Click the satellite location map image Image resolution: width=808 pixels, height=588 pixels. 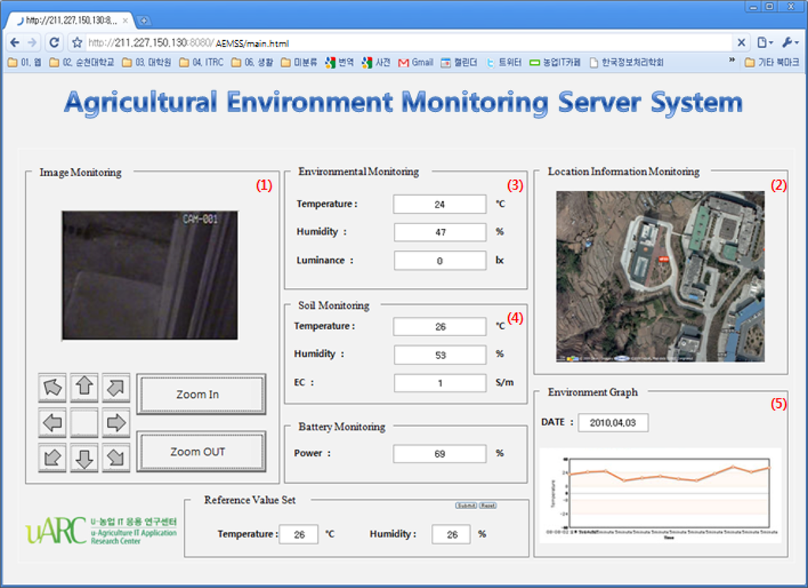click(x=660, y=276)
